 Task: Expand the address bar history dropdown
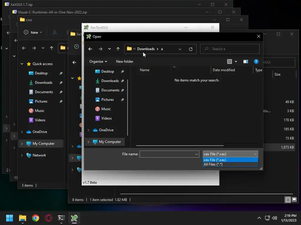click(180, 49)
